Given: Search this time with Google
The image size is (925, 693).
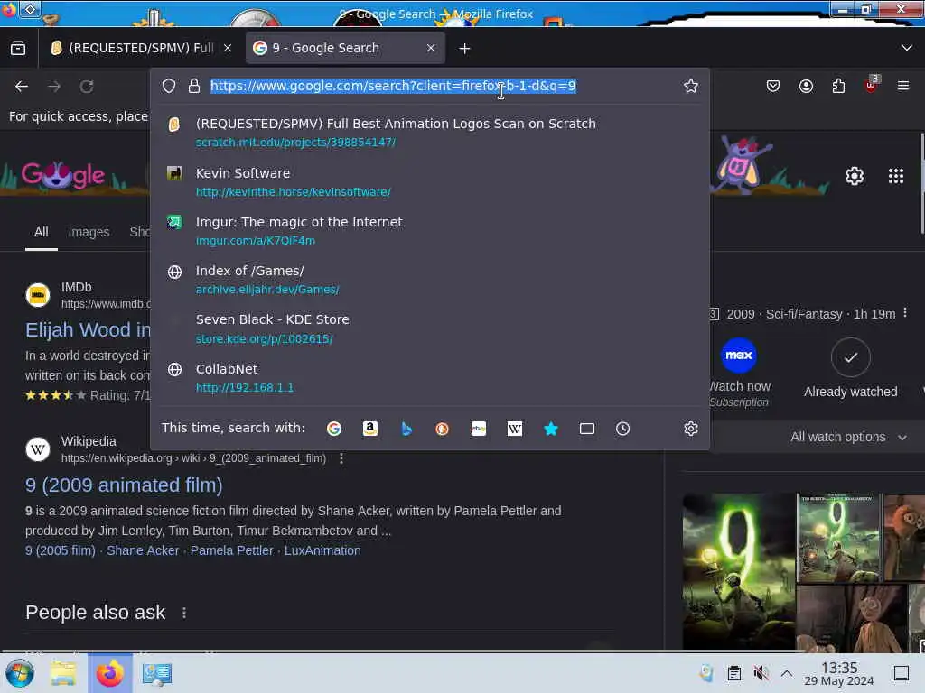Looking at the screenshot, I should (334, 429).
